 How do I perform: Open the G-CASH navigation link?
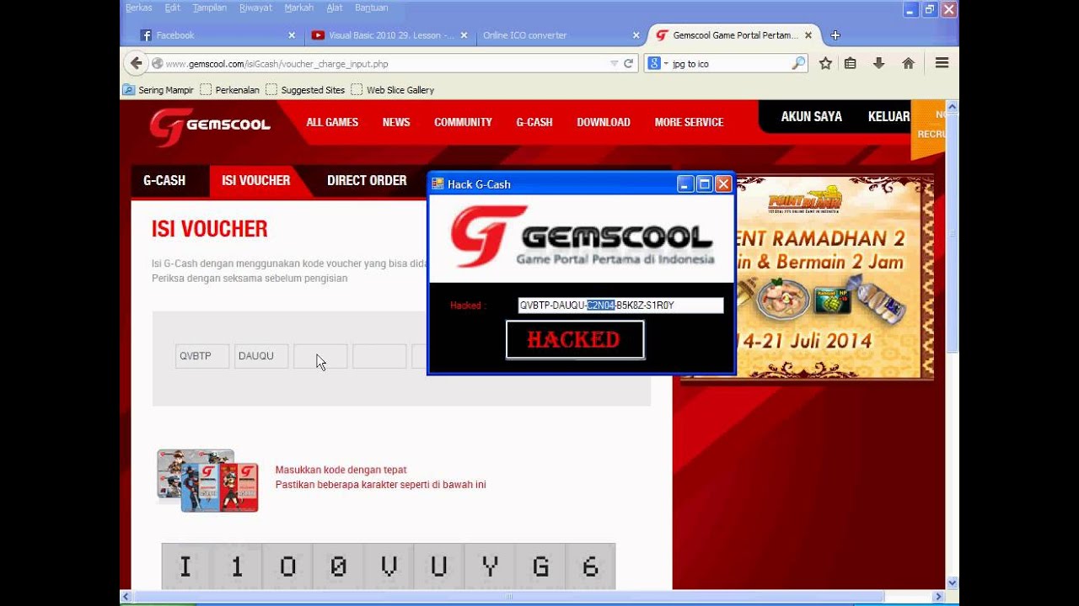534,122
